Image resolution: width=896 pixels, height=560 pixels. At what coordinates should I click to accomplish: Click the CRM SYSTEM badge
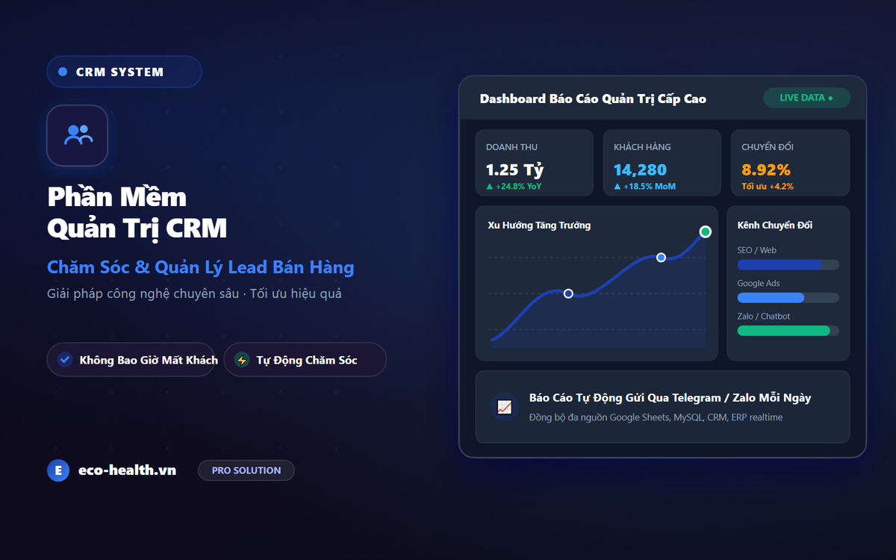click(124, 72)
